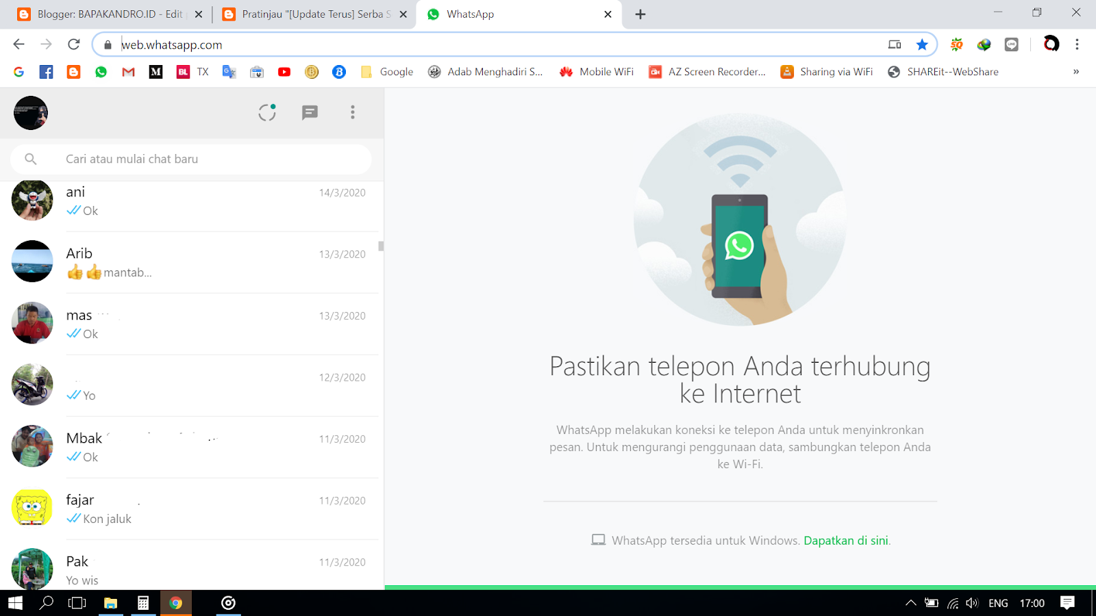Click the SpongeBob avatar of fajar
The width and height of the screenshot is (1096, 616).
32,508
